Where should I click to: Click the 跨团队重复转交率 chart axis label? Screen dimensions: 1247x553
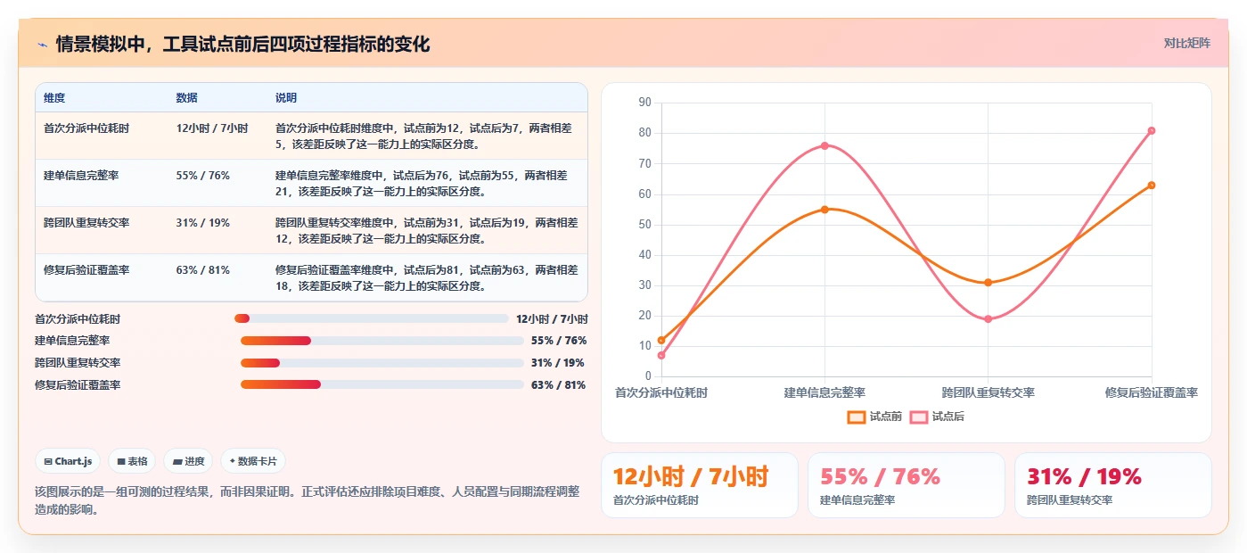988,392
